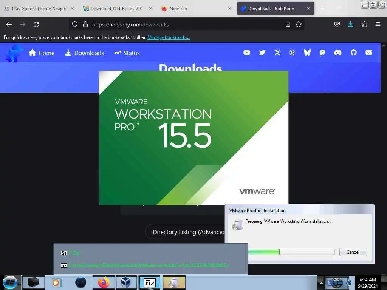Viewport: 387px width, 290px height.
Task: Open the YouTube social icon
Action: click(247, 52)
